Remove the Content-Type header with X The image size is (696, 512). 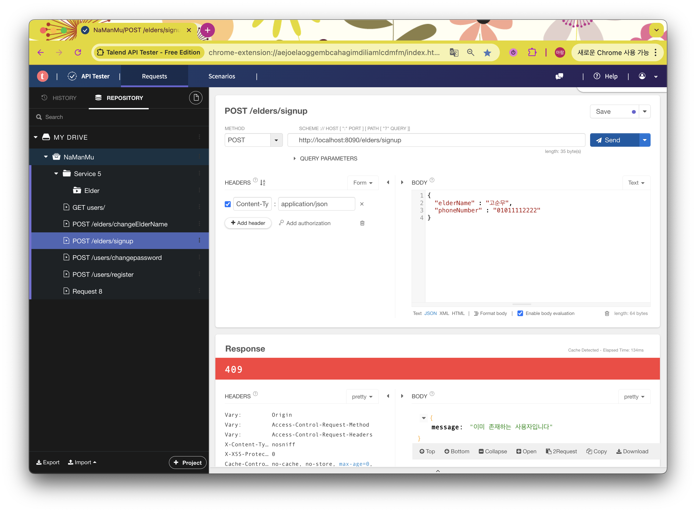(362, 204)
